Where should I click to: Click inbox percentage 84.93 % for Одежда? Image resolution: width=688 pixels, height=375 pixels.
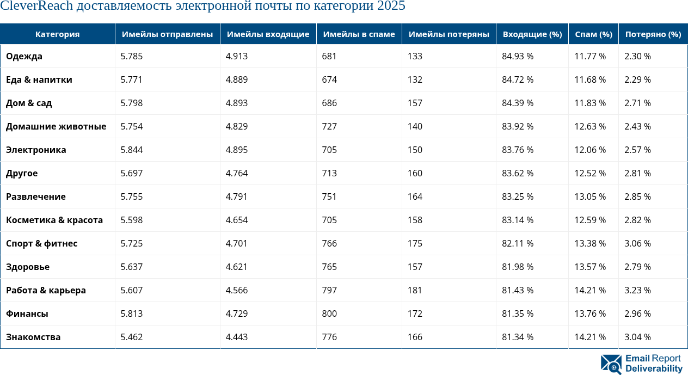(x=518, y=56)
